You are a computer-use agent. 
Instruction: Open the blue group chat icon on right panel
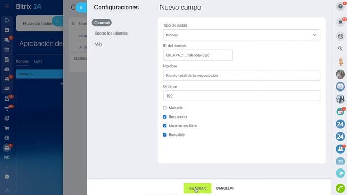click(340, 87)
